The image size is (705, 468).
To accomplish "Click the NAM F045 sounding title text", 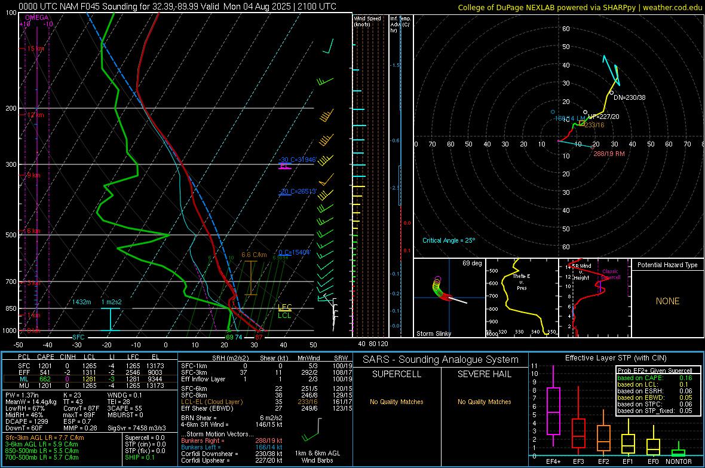I will (x=177, y=7).
